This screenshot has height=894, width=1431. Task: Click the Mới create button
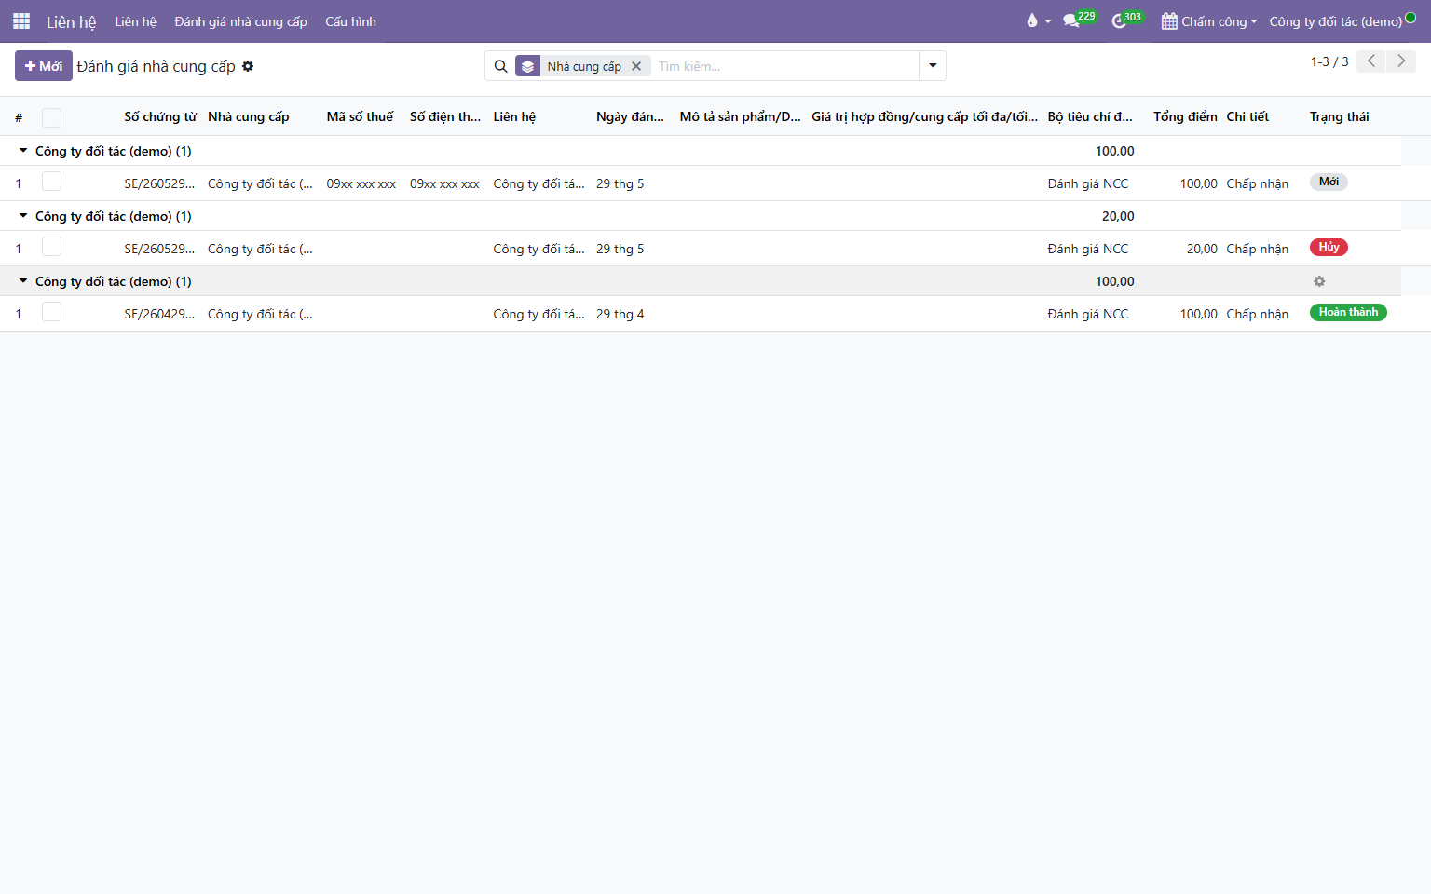pos(44,66)
